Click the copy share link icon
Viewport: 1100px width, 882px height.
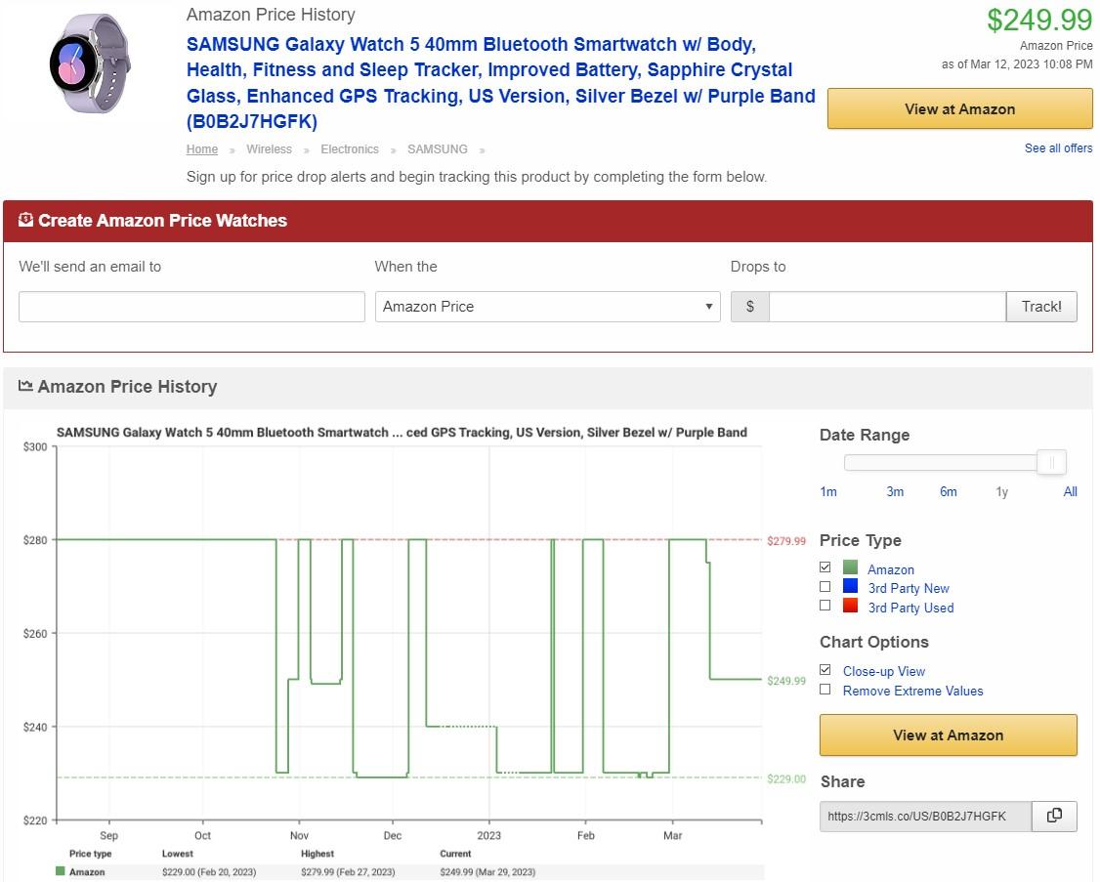pyautogui.click(x=1054, y=816)
